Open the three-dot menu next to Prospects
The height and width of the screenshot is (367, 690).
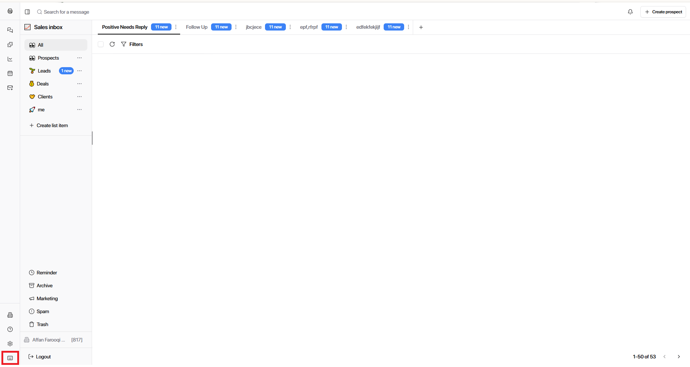(79, 58)
